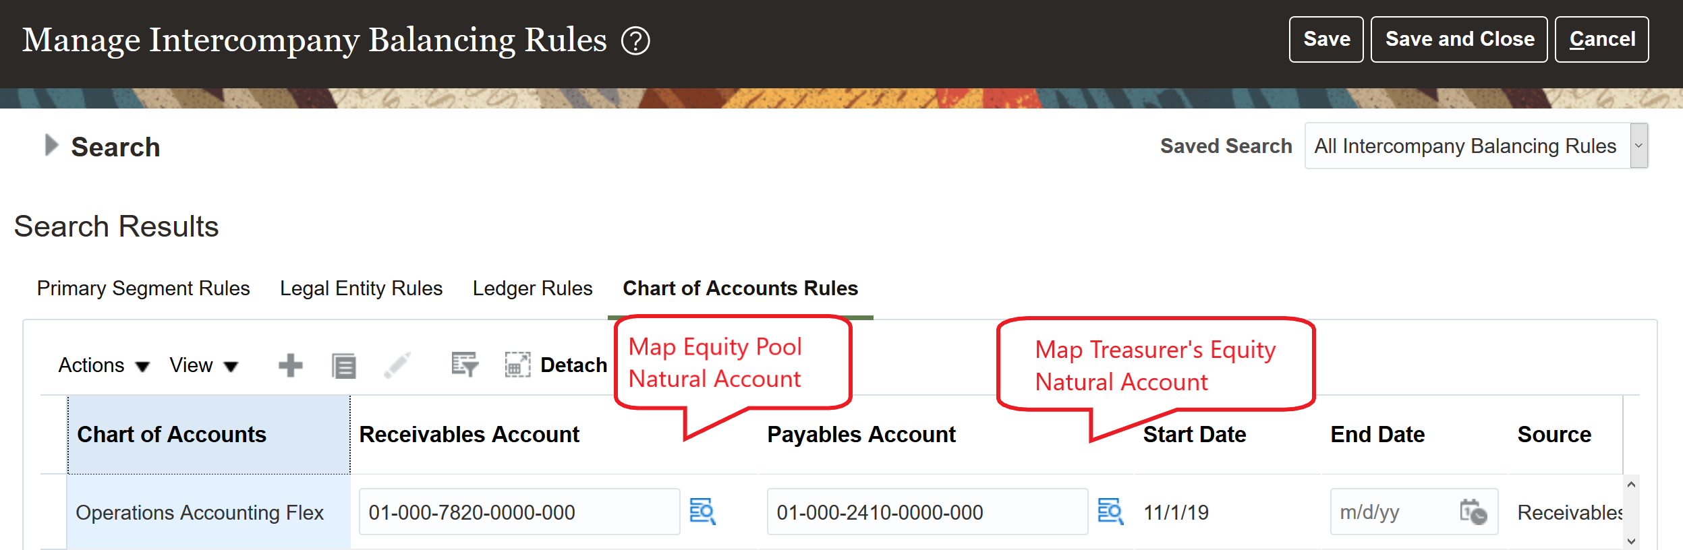1683x550 pixels.
Task: Click the Save button
Action: [1326, 39]
